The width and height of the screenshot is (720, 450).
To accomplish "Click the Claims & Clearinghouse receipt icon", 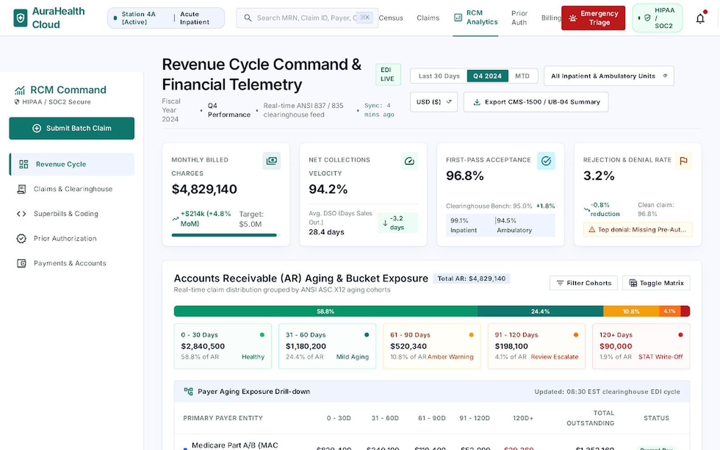I will (x=21, y=189).
